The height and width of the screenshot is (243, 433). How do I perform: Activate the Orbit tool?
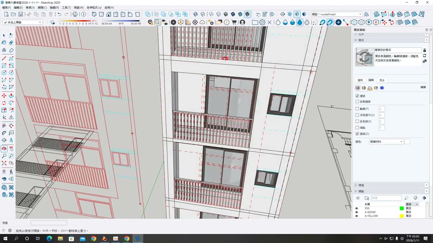(4, 148)
